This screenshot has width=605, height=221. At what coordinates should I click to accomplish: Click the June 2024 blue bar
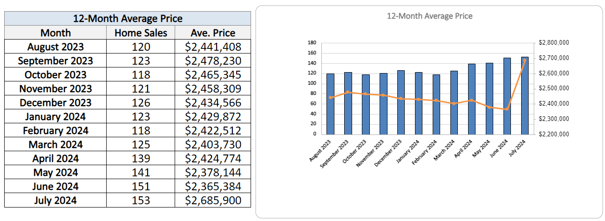click(x=507, y=96)
